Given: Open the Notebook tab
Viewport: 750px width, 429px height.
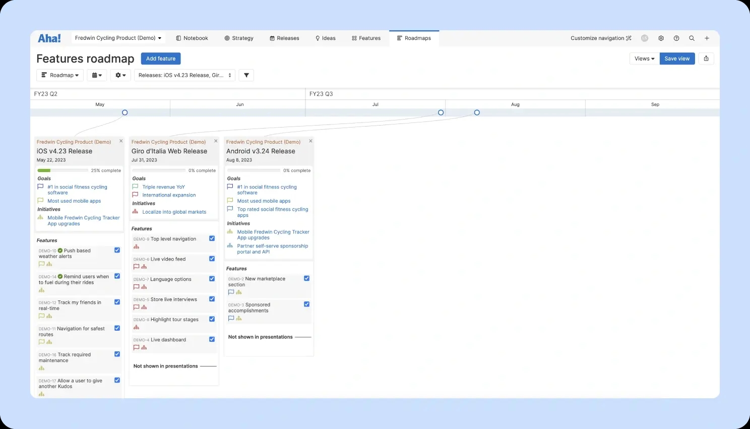Looking at the screenshot, I should tap(192, 38).
